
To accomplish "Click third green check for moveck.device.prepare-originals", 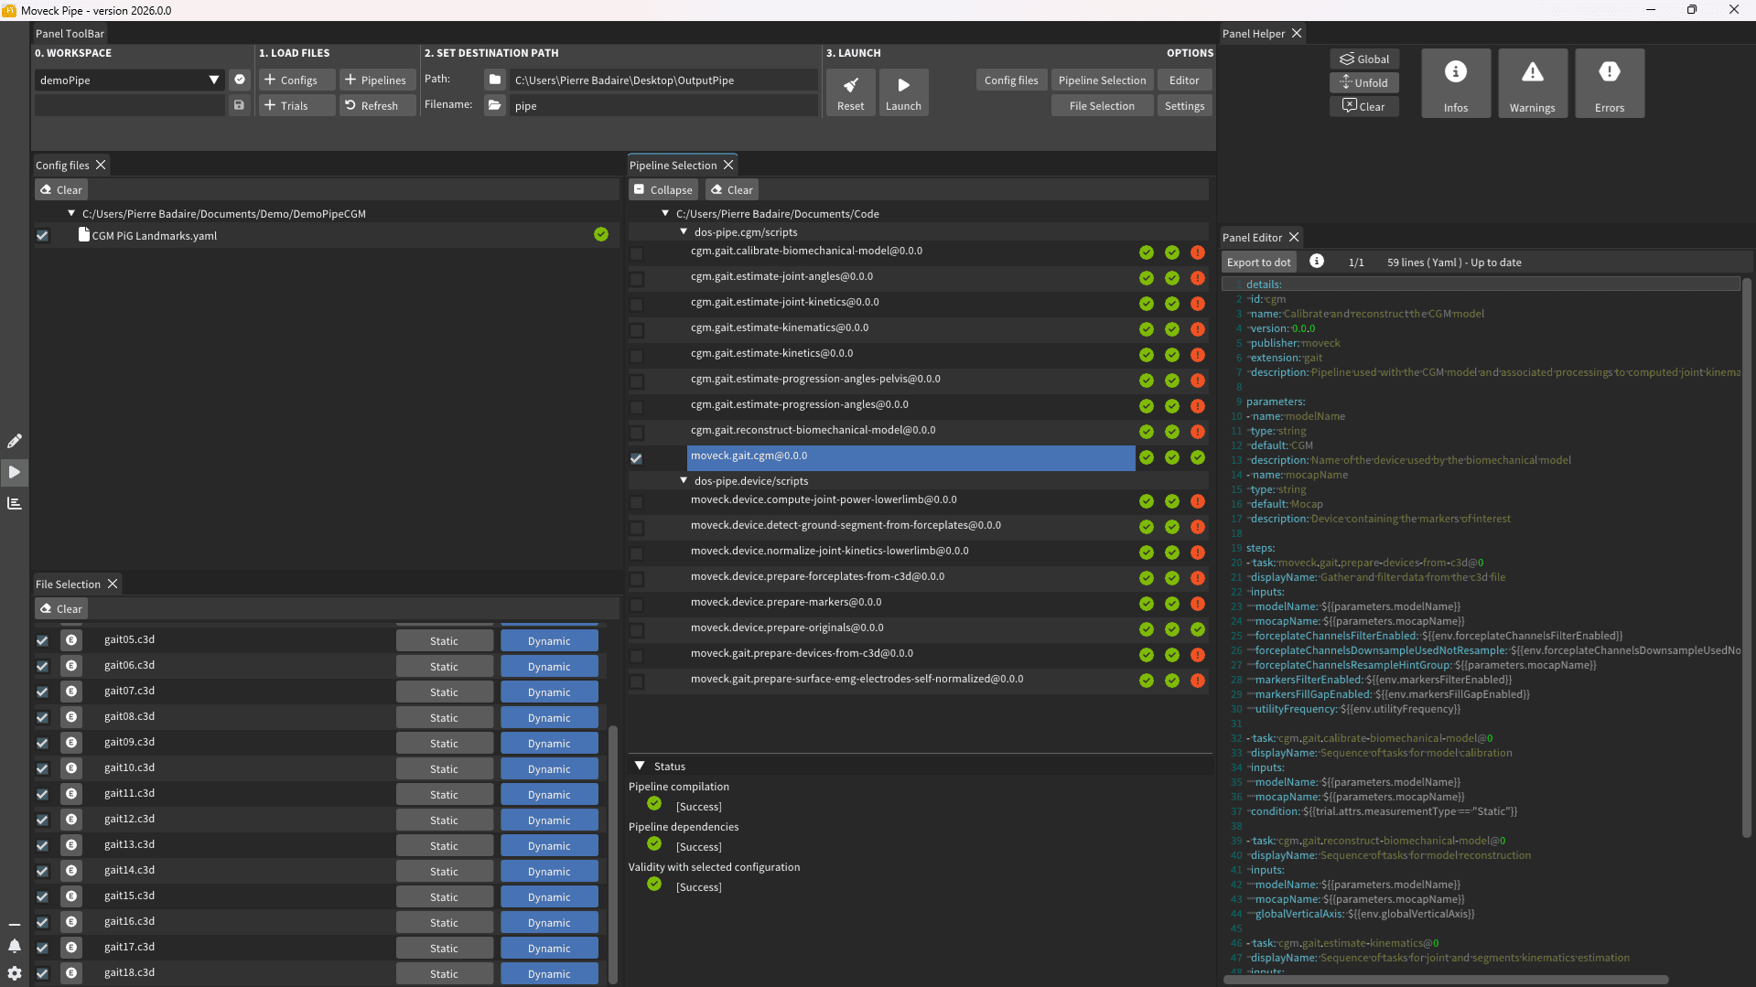I will click(x=1198, y=629).
